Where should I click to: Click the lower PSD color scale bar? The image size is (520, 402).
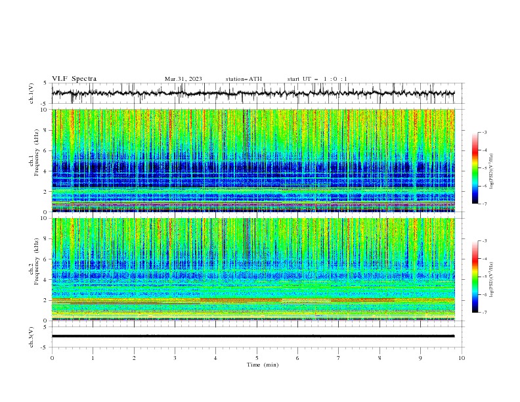click(475, 277)
